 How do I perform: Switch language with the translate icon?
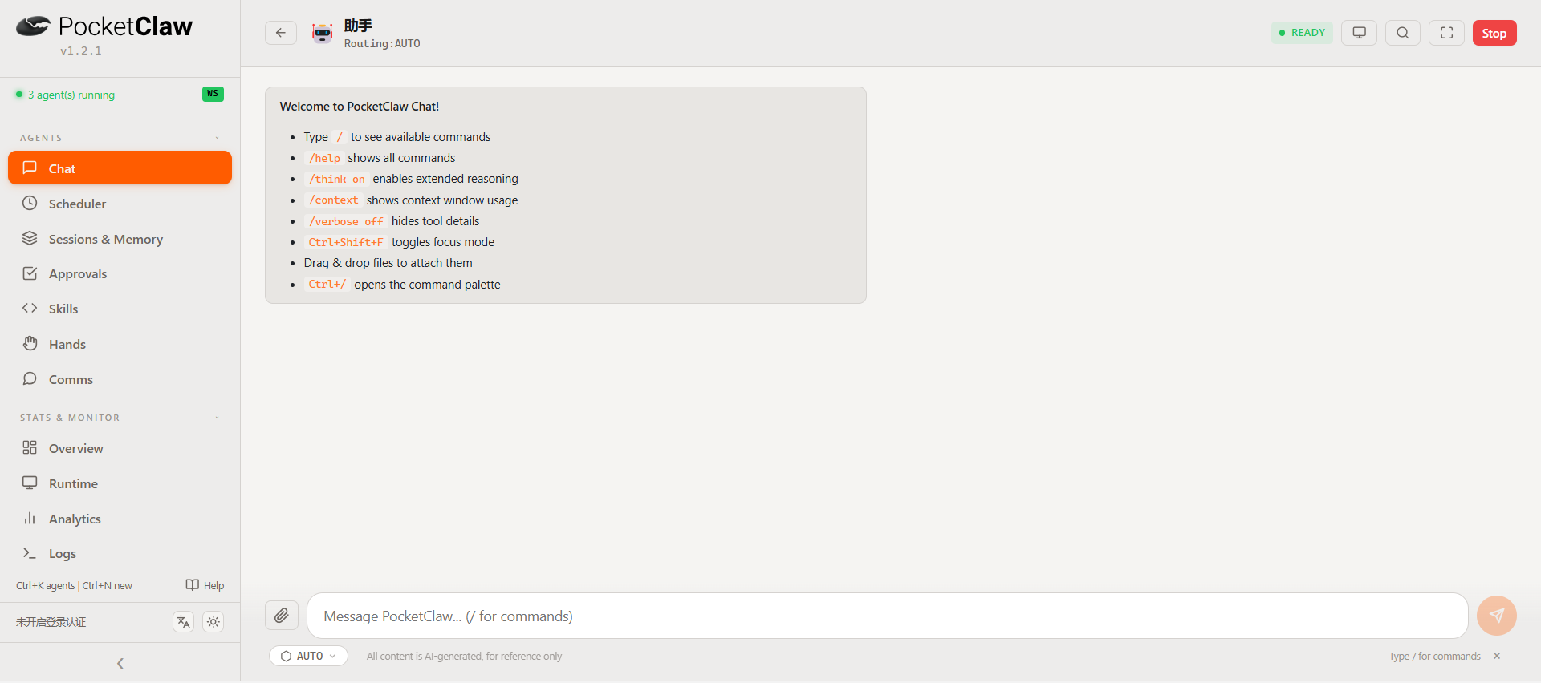pos(184,621)
